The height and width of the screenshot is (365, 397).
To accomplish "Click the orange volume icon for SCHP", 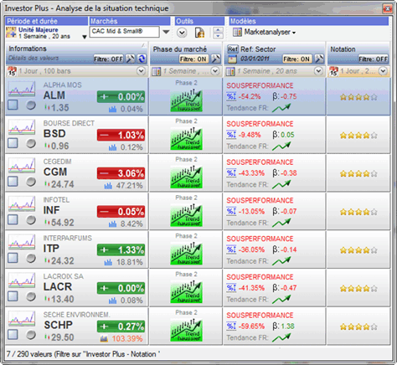I will point(104,338).
